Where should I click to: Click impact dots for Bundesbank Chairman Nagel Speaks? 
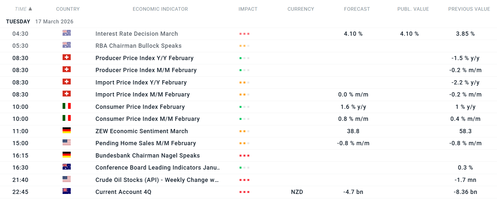(x=244, y=156)
